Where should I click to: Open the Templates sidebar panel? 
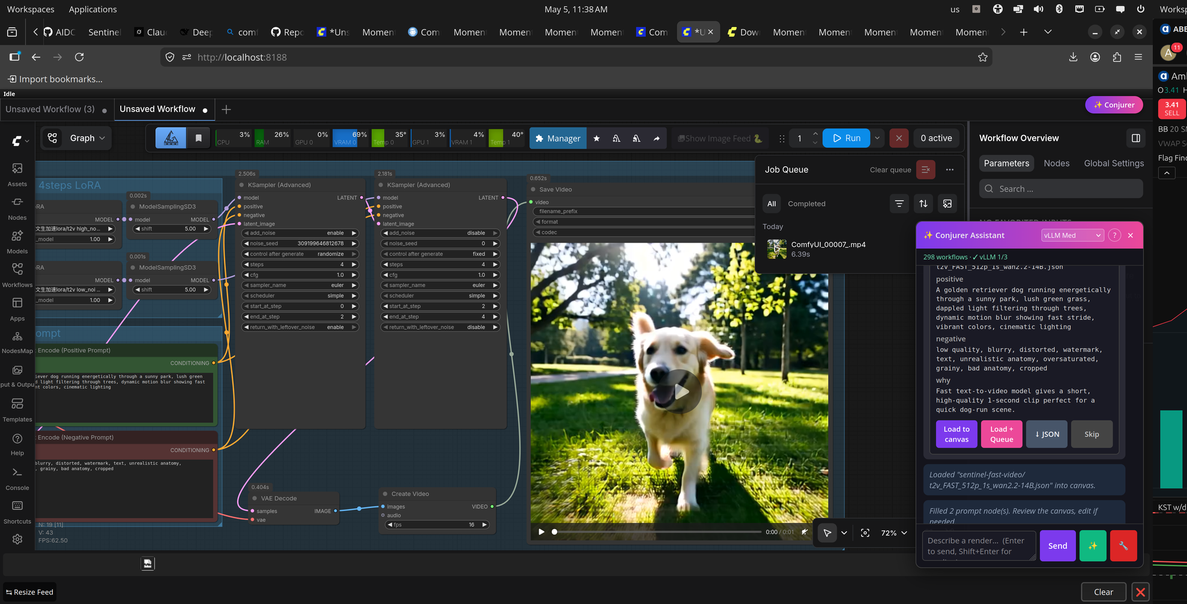pos(17,409)
